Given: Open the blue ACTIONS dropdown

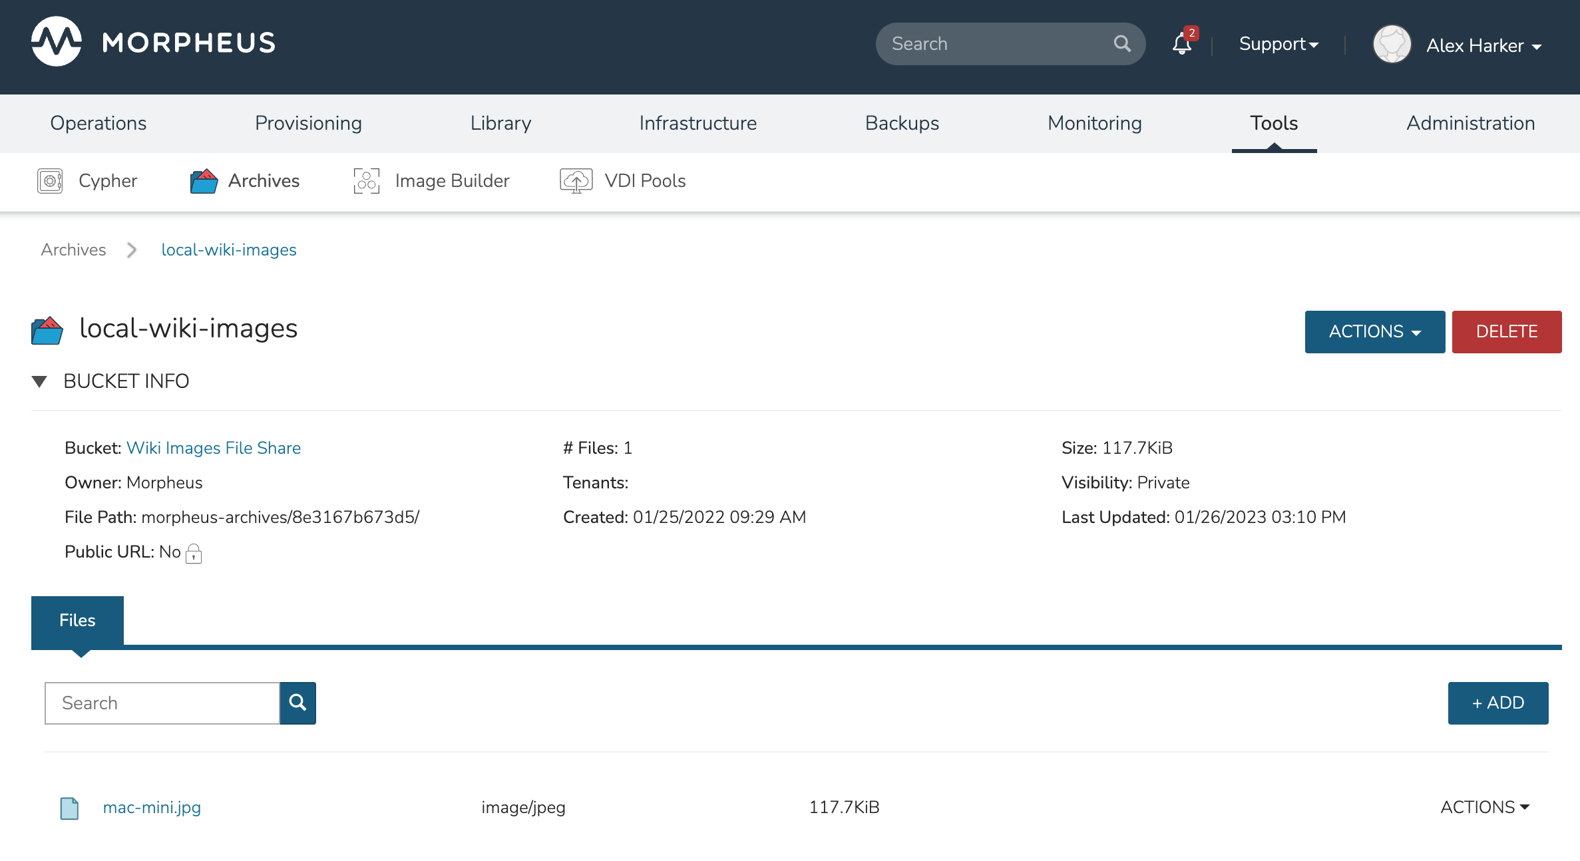Looking at the screenshot, I should coord(1374,331).
